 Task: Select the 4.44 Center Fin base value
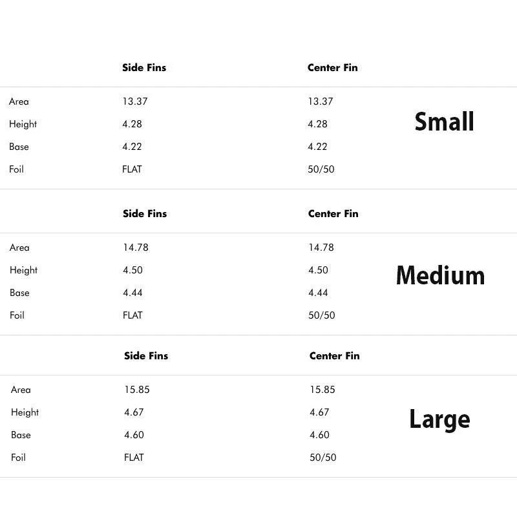pyautogui.click(x=318, y=293)
